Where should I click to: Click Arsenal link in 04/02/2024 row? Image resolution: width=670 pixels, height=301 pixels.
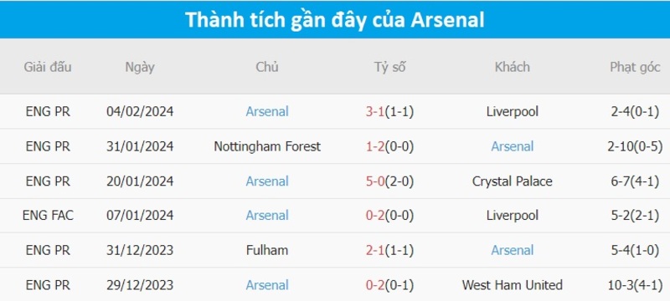(267, 112)
